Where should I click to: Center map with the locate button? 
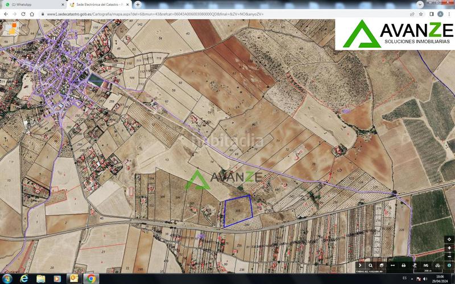pyautogui.click(x=449, y=239)
